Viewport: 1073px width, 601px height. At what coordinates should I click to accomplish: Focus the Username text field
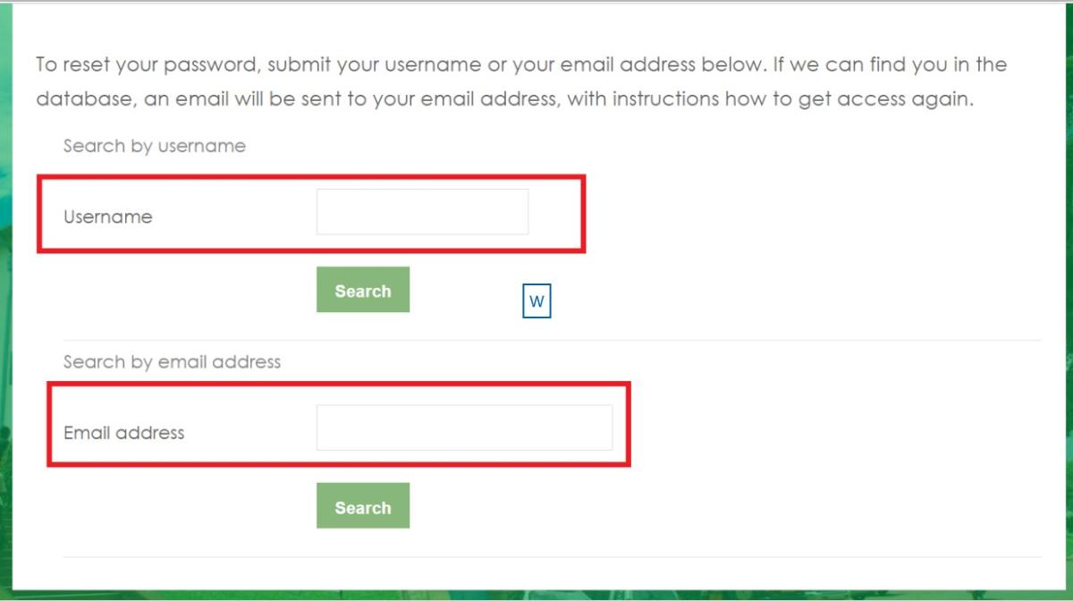(x=422, y=212)
